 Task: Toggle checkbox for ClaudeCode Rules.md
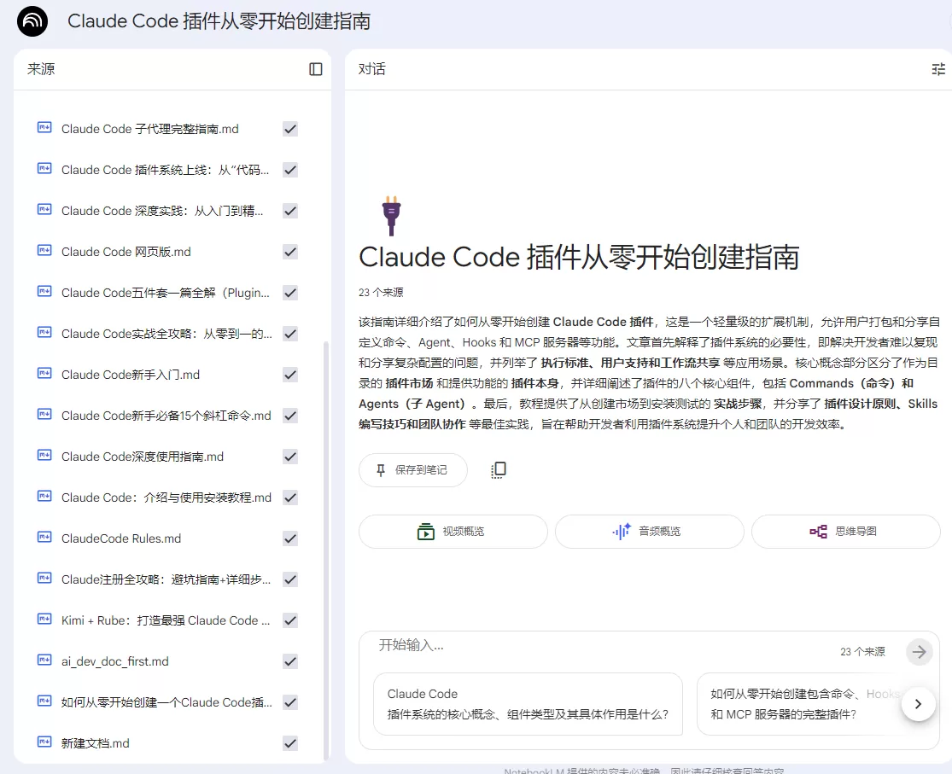pyautogui.click(x=290, y=538)
